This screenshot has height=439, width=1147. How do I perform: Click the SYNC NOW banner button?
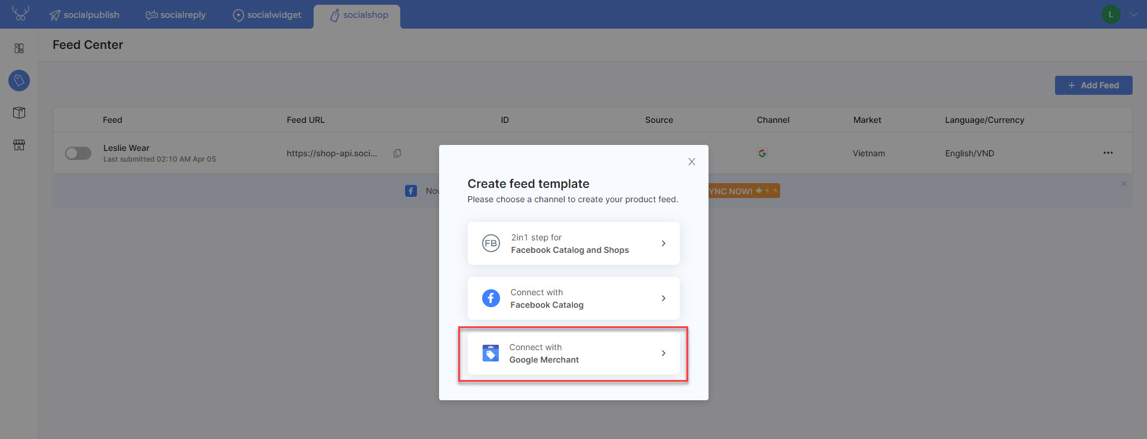coord(744,191)
